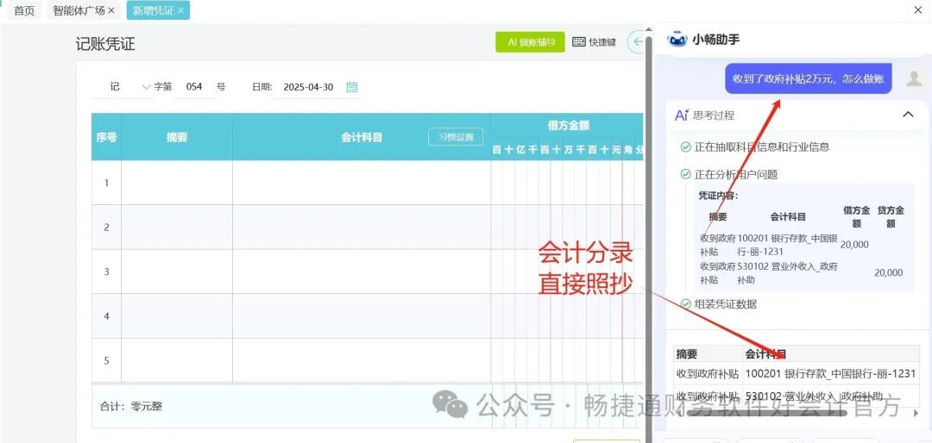
Task: Click the 小畅助手 robot icon
Action: [x=677, y=40]
